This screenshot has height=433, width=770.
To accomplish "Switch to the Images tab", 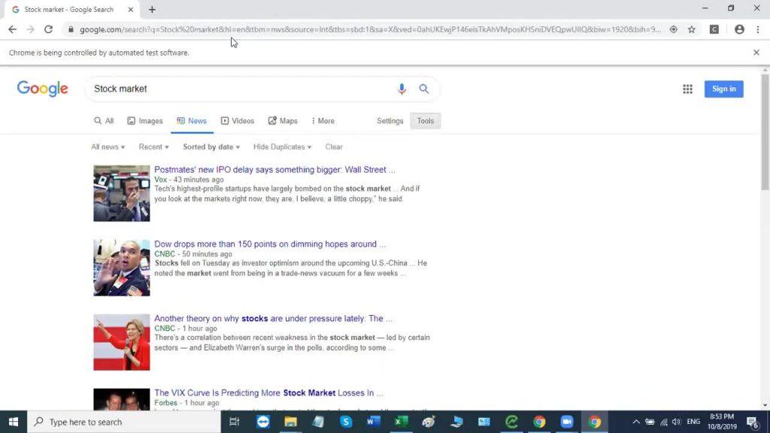I will [145, 121].
